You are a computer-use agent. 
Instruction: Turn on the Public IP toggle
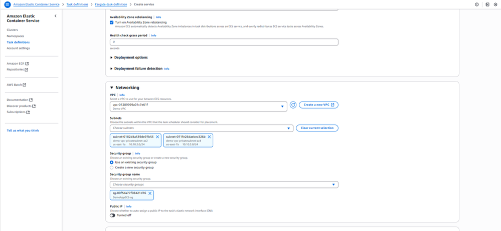click(x=113, y=215)
